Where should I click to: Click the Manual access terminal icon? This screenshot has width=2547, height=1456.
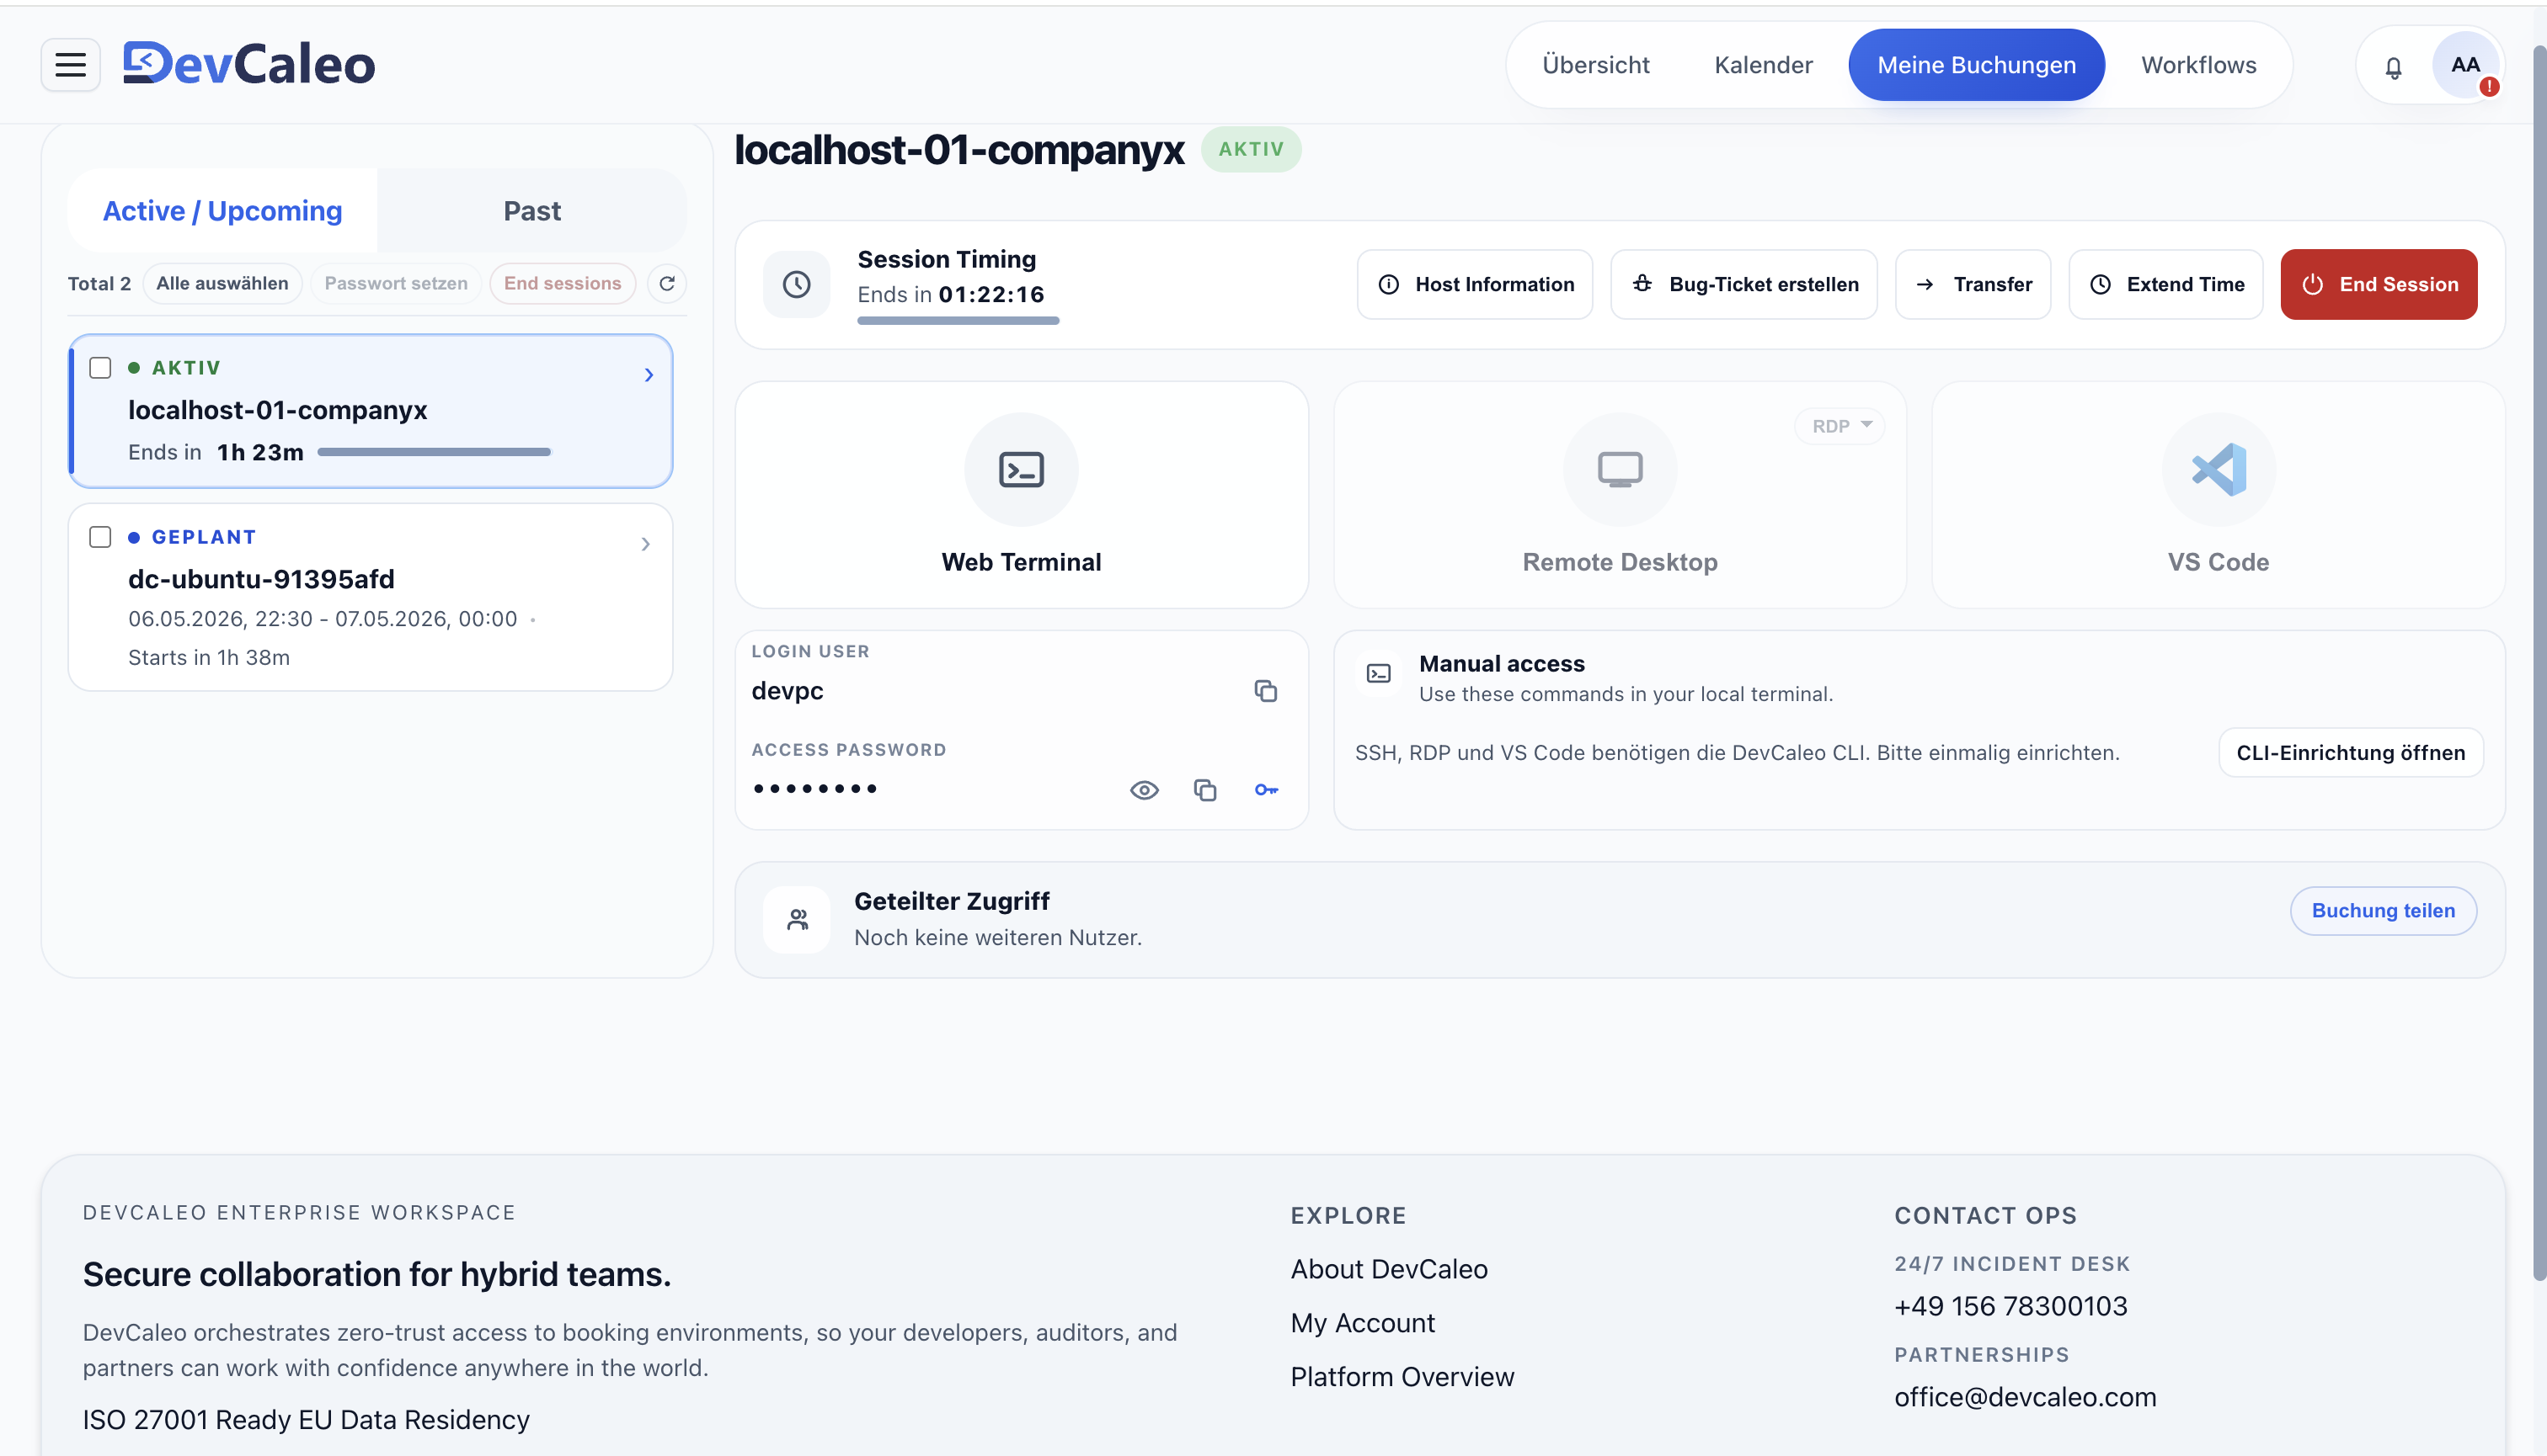[x=1379, y=674]
